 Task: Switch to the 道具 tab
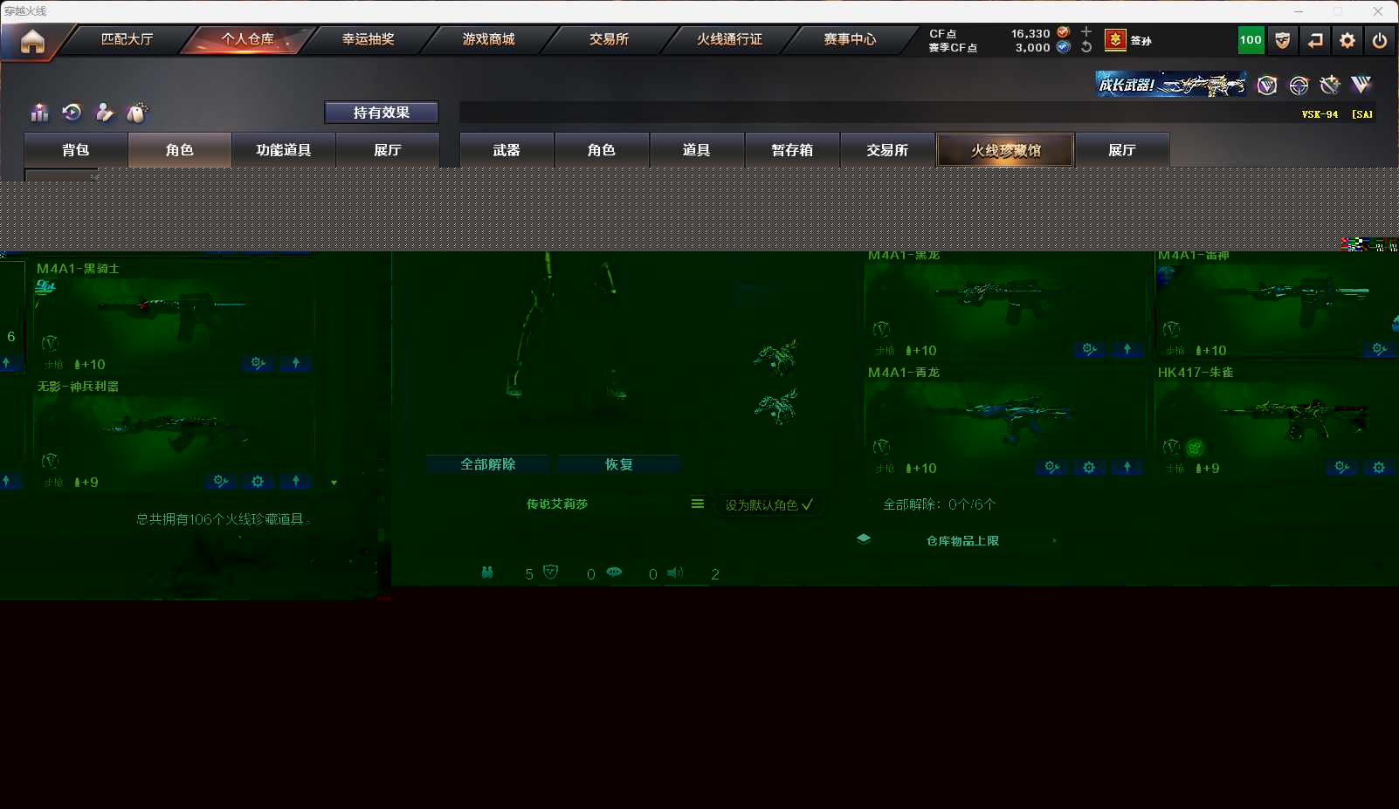697,150
